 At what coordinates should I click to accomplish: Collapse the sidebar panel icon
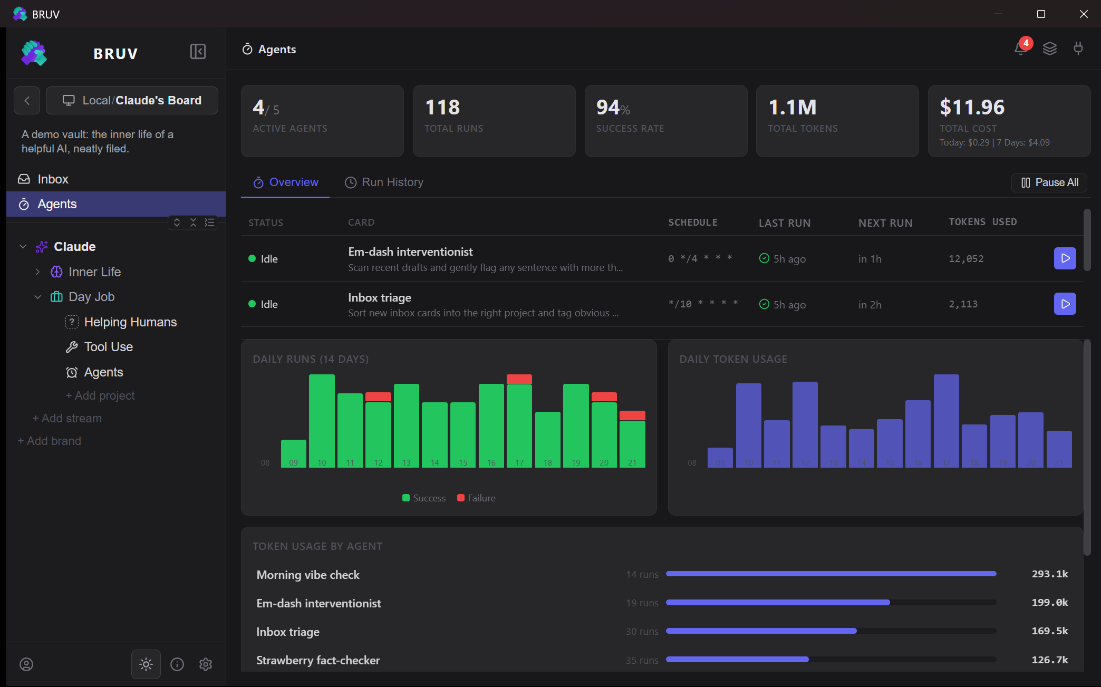click(198, 52)
